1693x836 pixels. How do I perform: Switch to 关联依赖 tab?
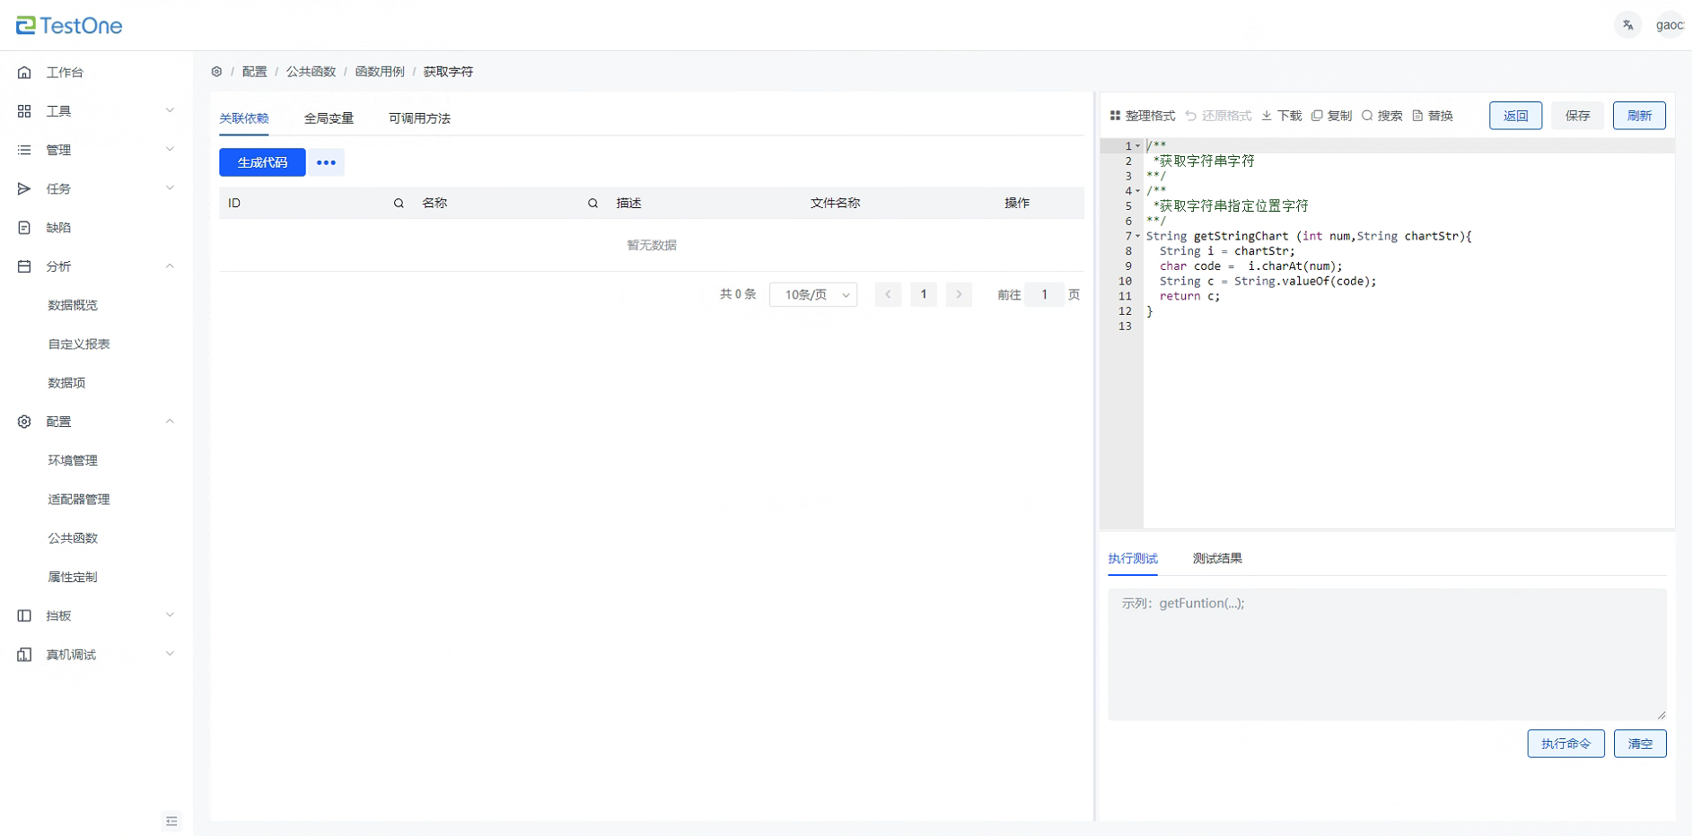coord(244,118)
